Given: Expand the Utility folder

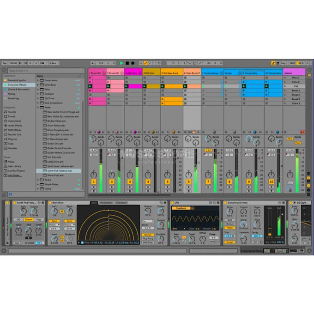Looking at the screenshot, I should pos(38,189).
